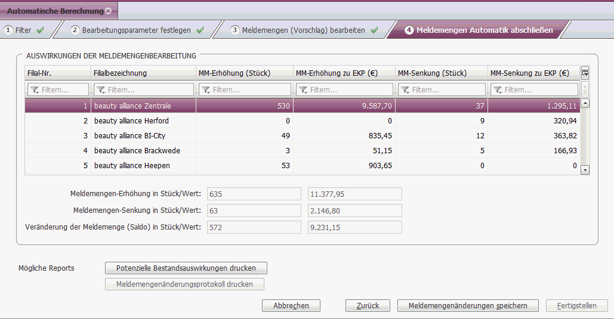Sort by Filialbezeichnung column header
This screenshot has height=319, width=614.
click(143, 73)
